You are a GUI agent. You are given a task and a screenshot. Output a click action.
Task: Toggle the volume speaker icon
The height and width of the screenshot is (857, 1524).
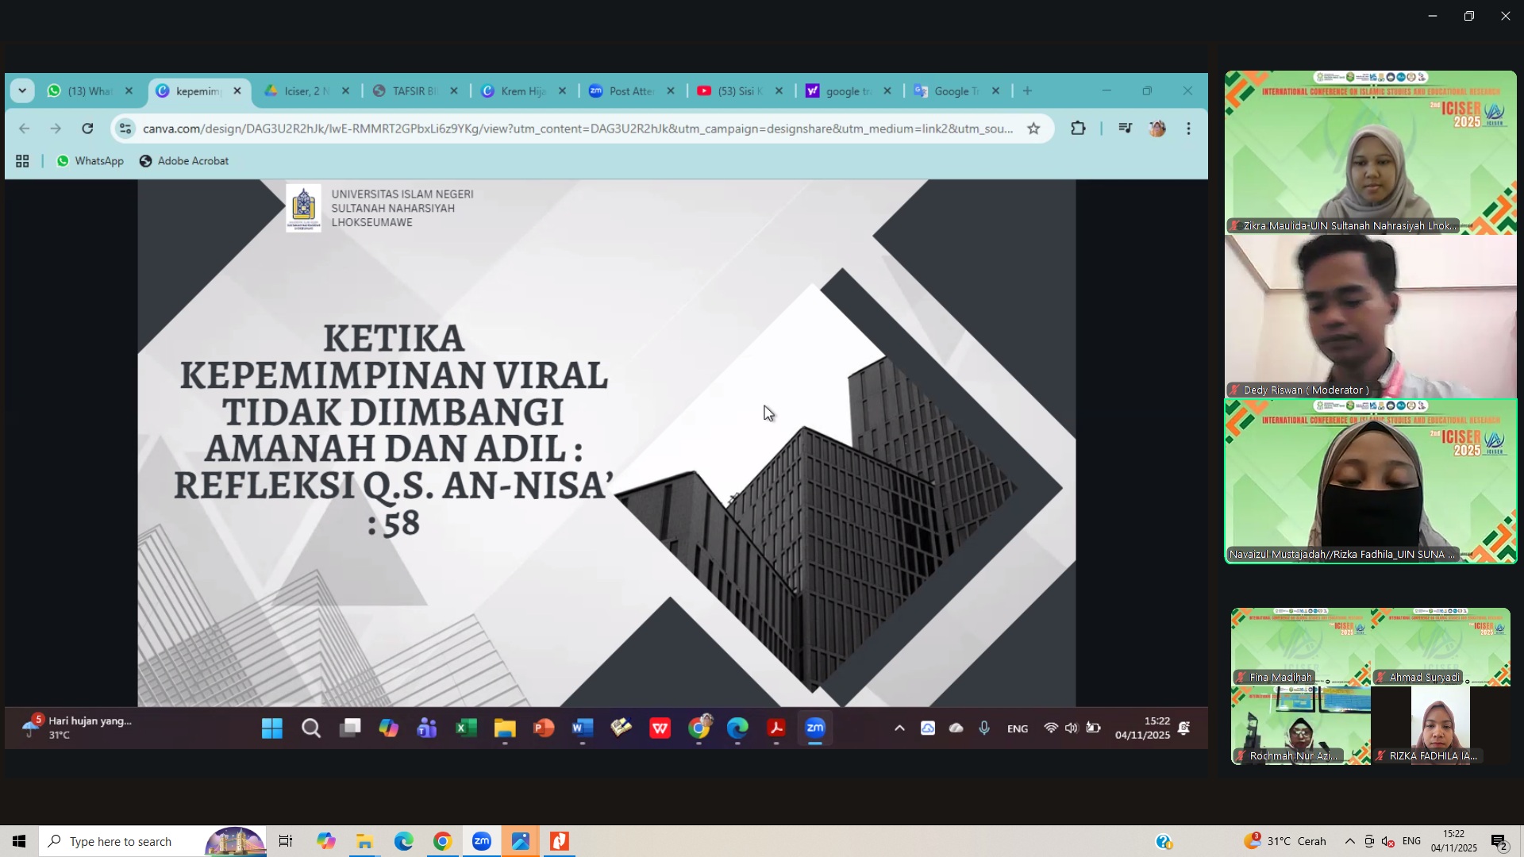click(x=1072, y=728)
